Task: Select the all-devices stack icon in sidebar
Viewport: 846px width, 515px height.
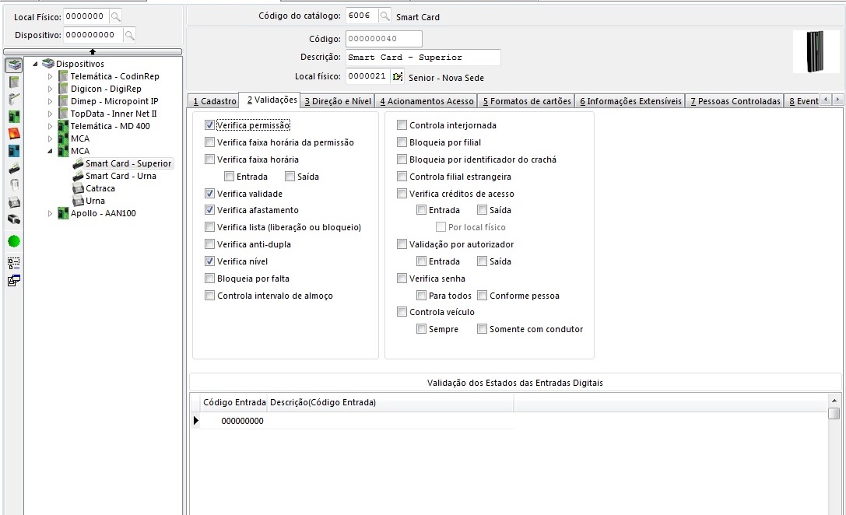Action: (14, 65)
